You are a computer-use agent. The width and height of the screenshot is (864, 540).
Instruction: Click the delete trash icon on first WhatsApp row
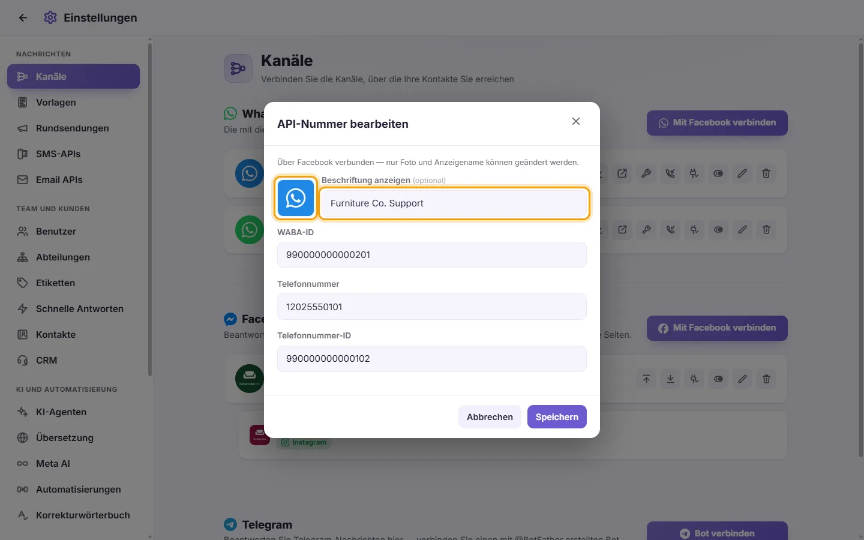pos(766,173)
